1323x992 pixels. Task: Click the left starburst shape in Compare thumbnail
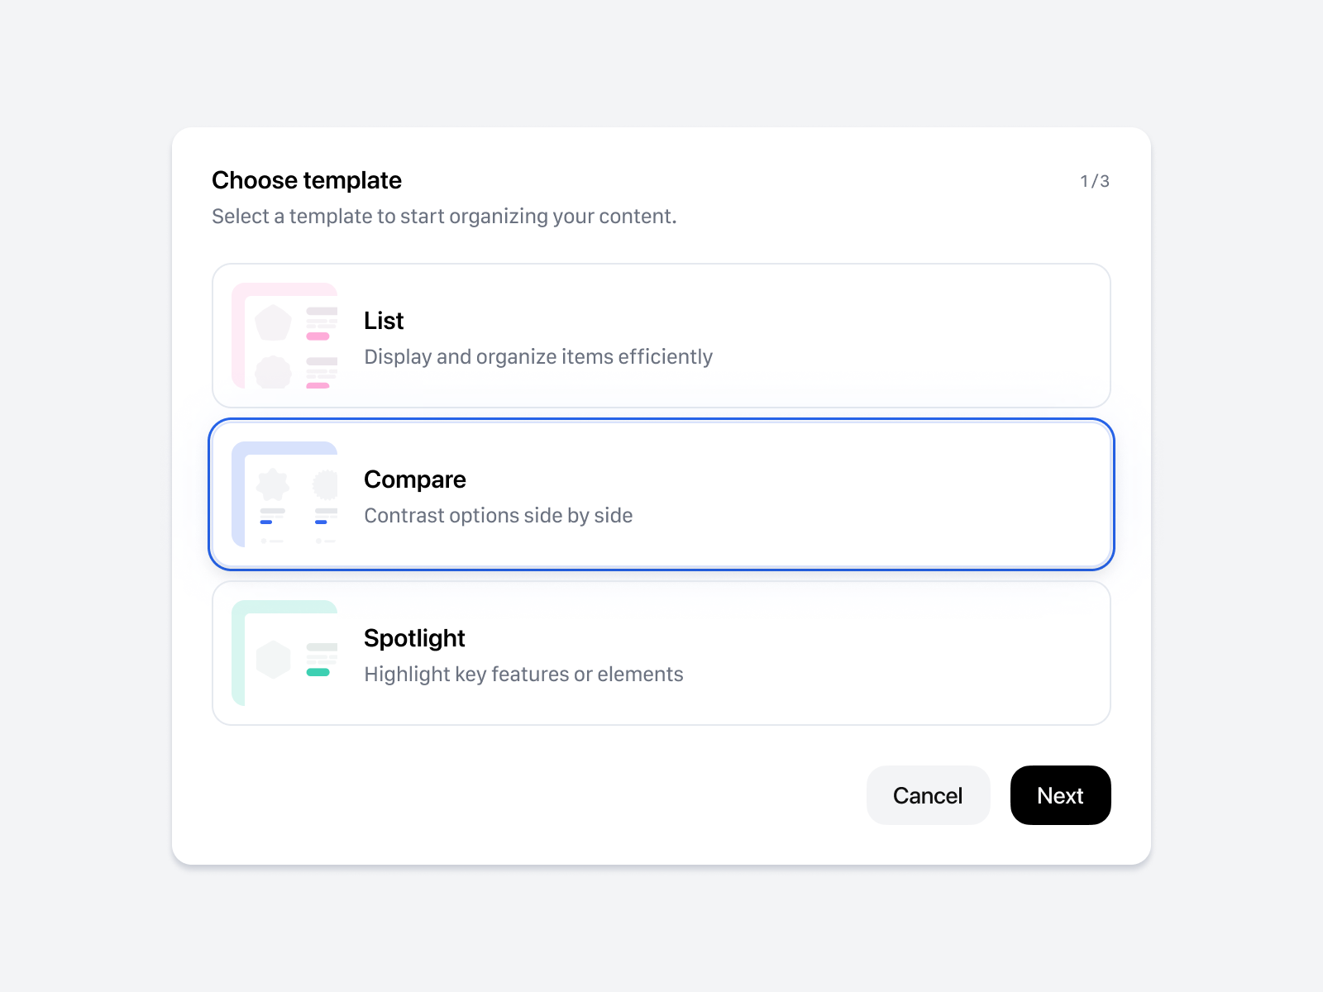(272, 484)
